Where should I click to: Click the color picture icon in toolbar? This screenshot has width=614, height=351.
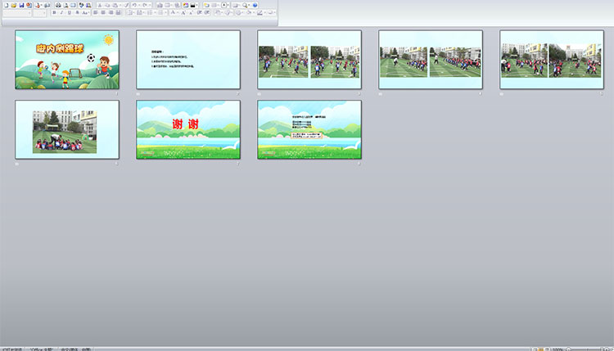[186, 5]
